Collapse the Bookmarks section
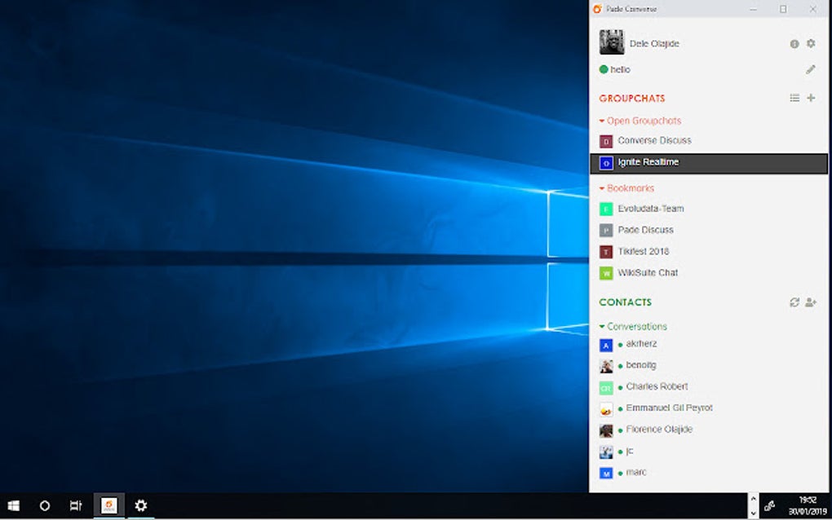This screenshot has height=520, width=832. click(x=604, y=187)
